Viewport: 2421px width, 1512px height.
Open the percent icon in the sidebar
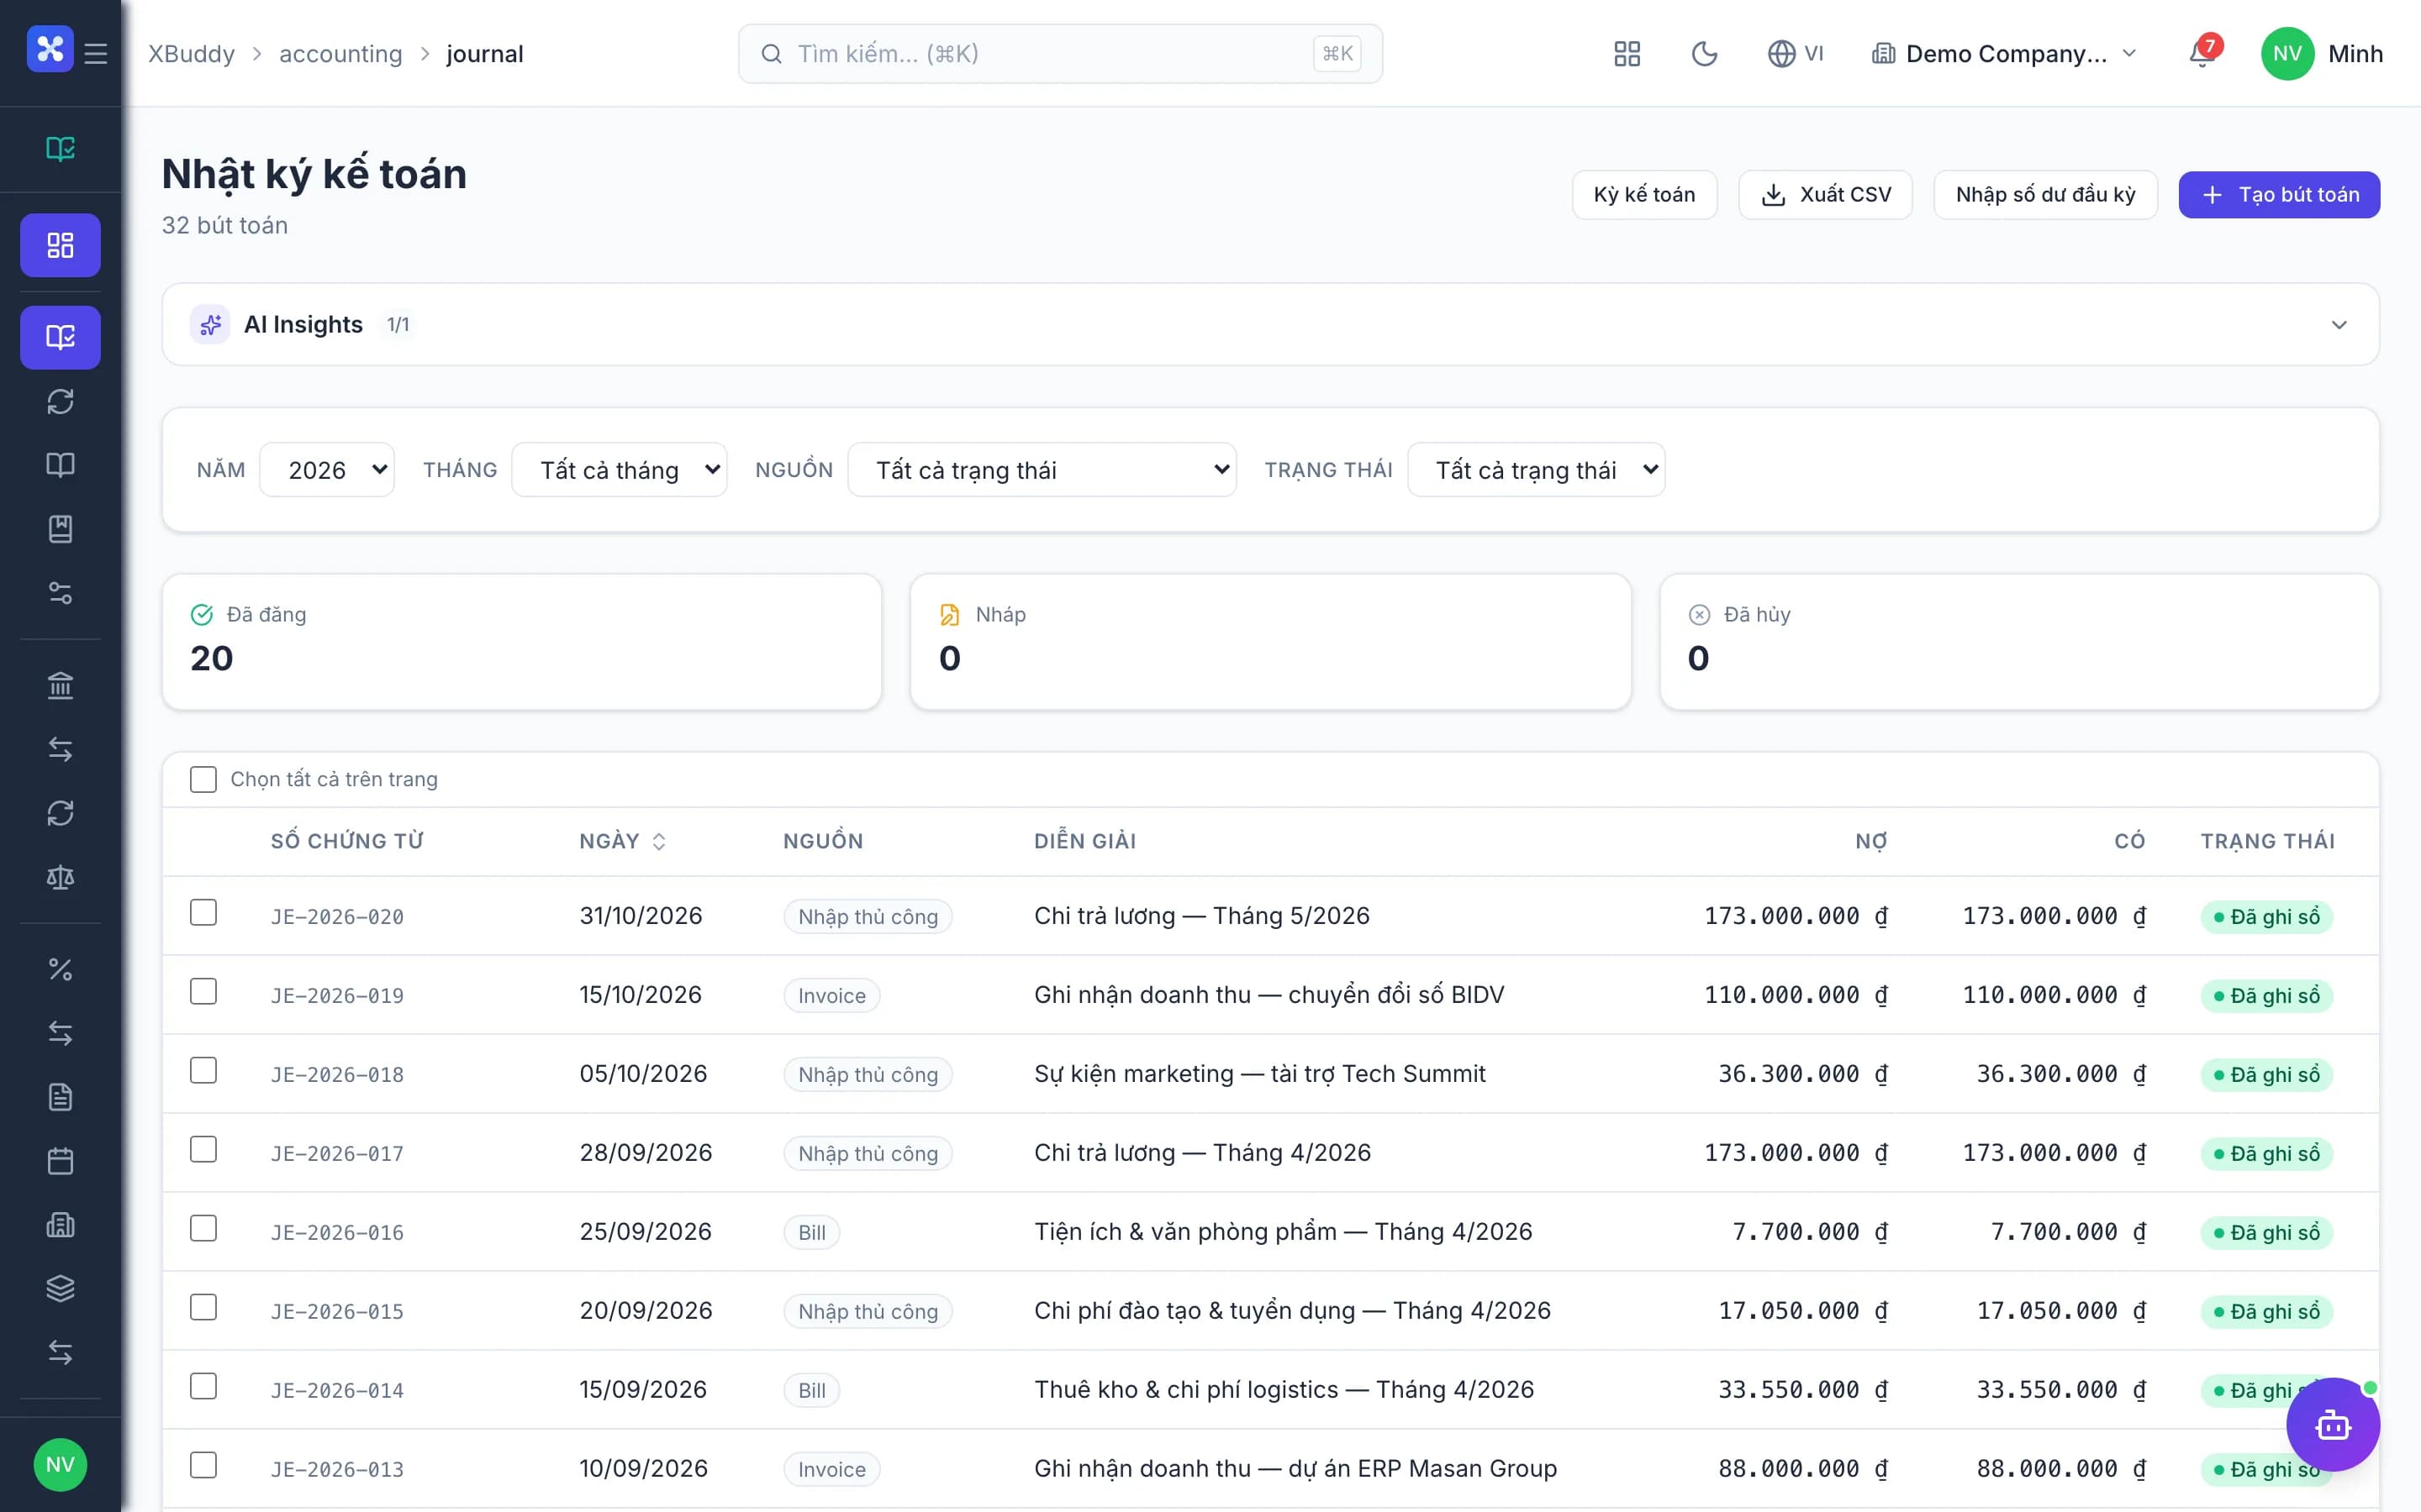pos(60,969)
